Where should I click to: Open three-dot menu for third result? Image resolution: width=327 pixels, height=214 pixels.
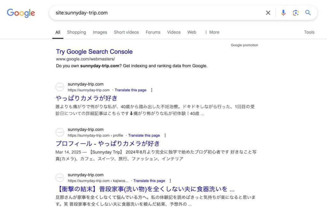(170, 181)
